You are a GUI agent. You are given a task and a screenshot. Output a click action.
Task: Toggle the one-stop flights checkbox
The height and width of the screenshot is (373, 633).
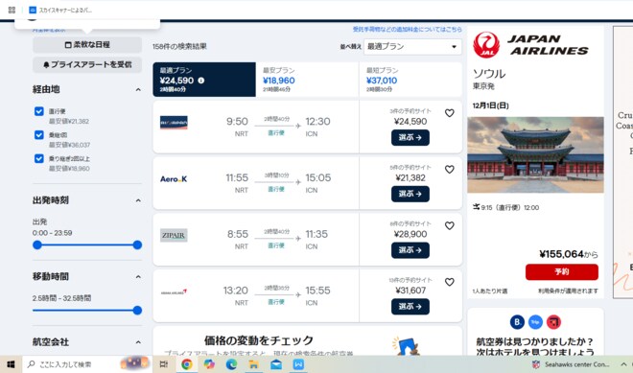pos(39,135)
